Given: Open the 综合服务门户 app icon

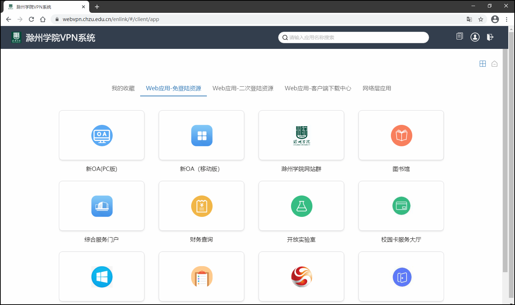Looking at the screenshot, I should pyautogui.click(x=102, y=206).
